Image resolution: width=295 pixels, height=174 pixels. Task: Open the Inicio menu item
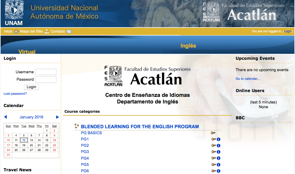coord(8,31)
